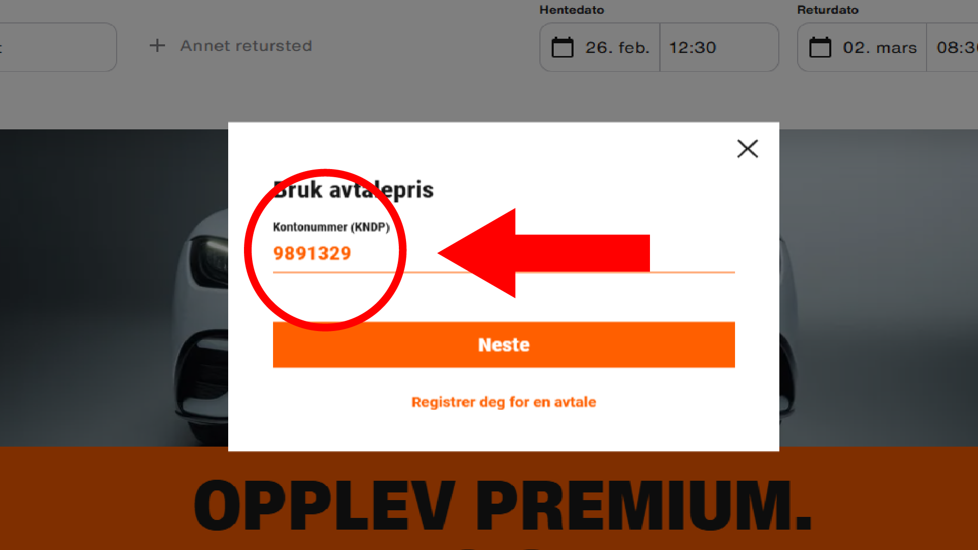Click the OPPLEV PREMIUM headline
This screenshot has height=550, width=978.
pos(503,506)
